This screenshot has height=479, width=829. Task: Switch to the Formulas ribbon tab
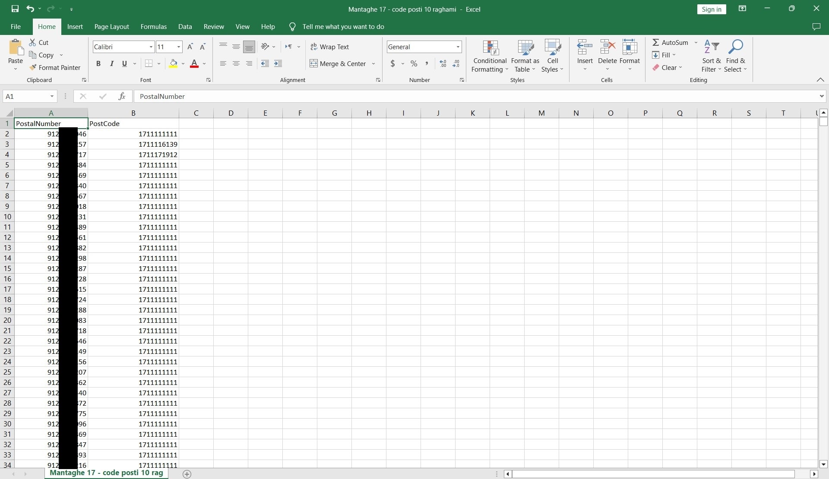[x=153, y=26]
